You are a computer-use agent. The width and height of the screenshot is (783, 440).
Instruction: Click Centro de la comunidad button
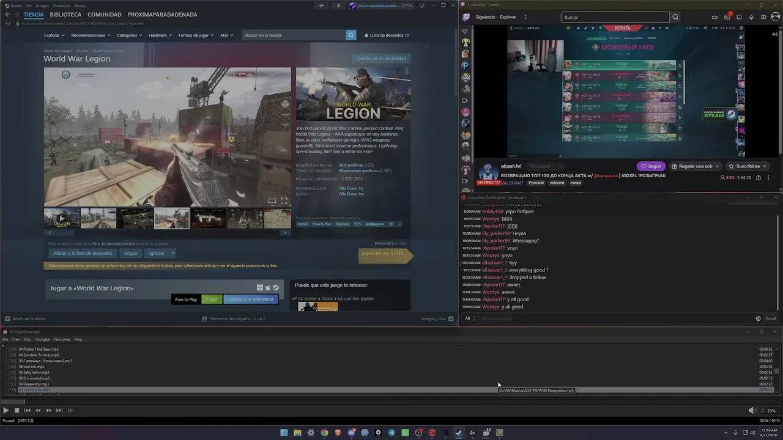coord(381,59)
